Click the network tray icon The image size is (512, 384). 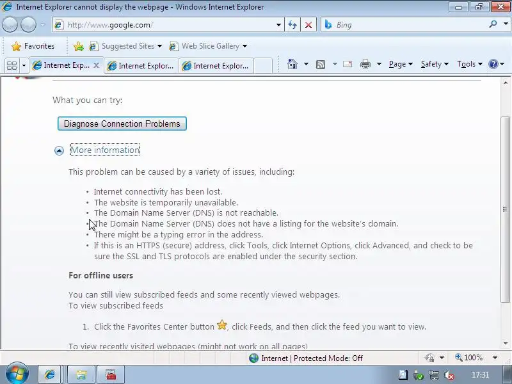click(434, 375)
